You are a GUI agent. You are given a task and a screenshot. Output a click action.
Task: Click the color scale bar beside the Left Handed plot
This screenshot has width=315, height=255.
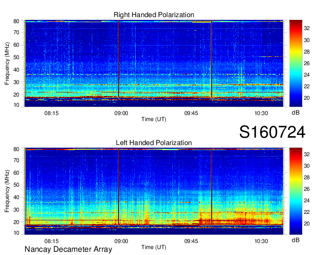[x=296, y=191]
